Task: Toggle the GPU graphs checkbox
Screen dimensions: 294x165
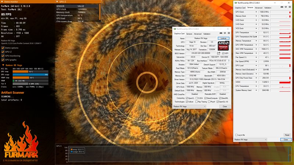Action: pos(3,59)
